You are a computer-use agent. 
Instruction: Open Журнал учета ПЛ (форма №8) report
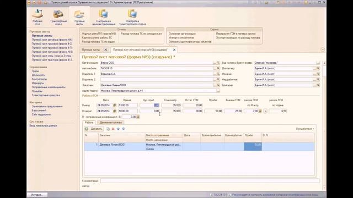tap(99, 34)
